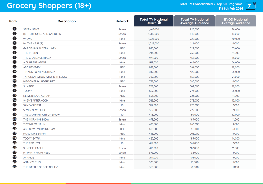Click the Network column header
The height and width of the screenshot is (184, 263).
tap(122, 21)
